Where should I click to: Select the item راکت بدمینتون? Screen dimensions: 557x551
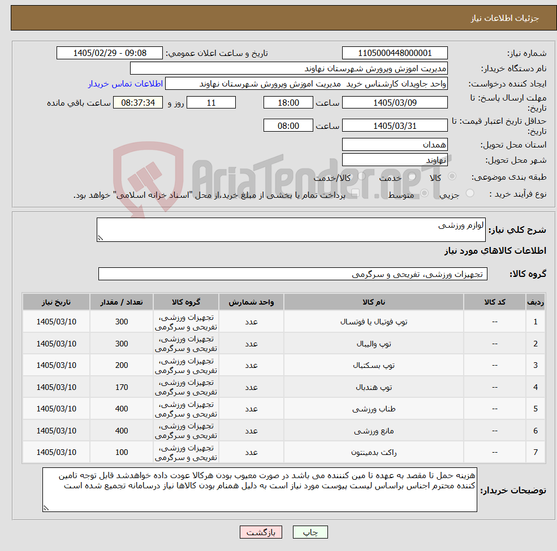(373, 452)
